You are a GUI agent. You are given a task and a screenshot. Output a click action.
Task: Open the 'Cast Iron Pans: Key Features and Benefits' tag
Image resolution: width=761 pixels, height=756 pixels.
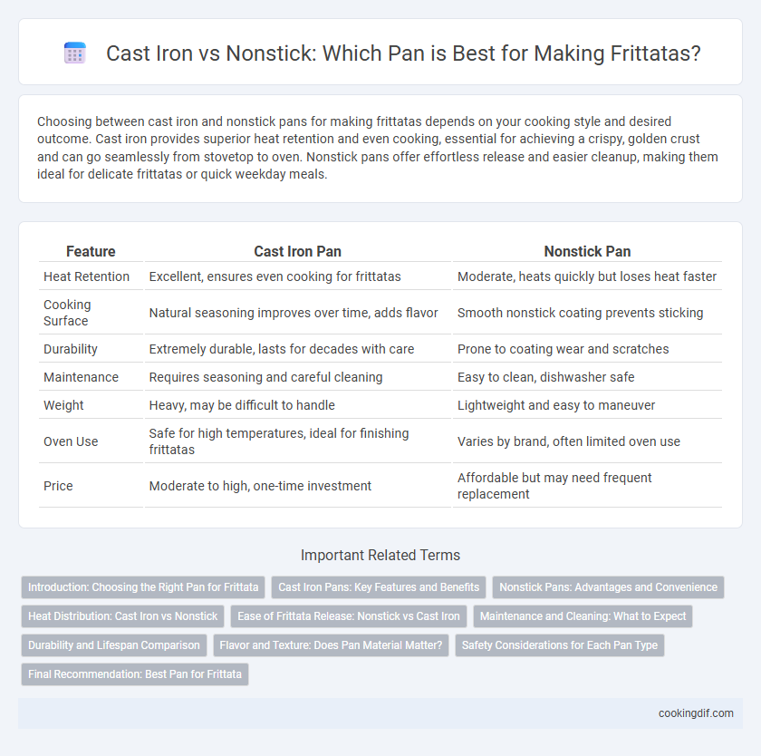[379, 587]
